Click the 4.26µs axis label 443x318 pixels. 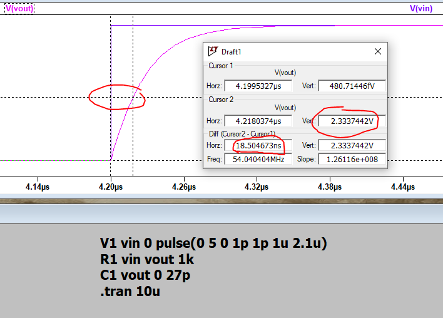point(184,187)
